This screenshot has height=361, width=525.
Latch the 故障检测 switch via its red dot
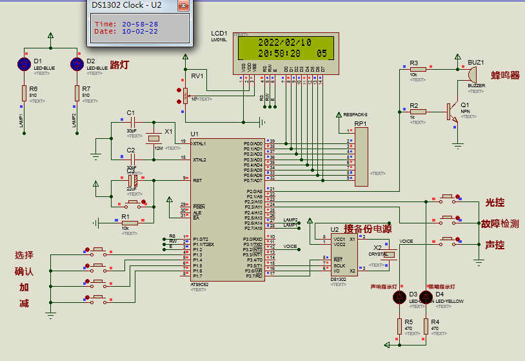(457, 218)
